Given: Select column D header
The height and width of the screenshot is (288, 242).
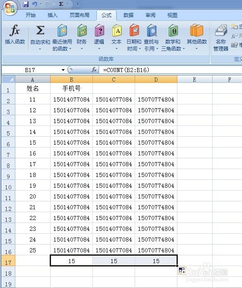Looking at the screenshot, I should pyautogui.click(x=156, y=80).
